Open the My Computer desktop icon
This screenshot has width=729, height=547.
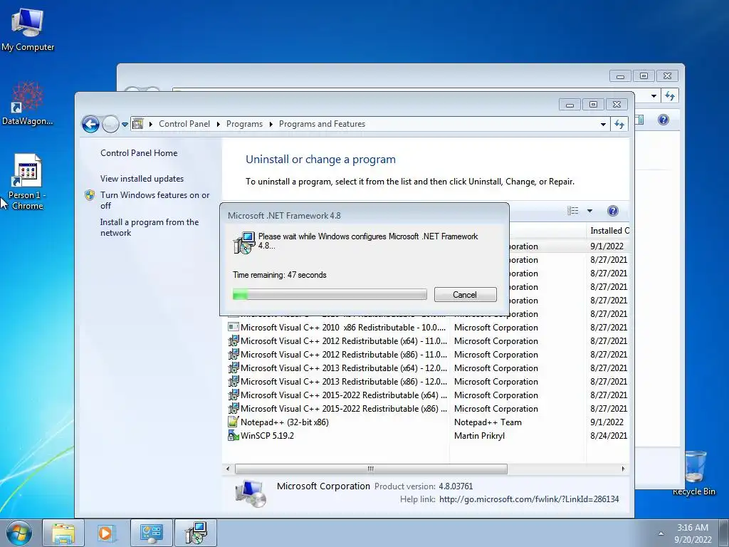point(28,28)
